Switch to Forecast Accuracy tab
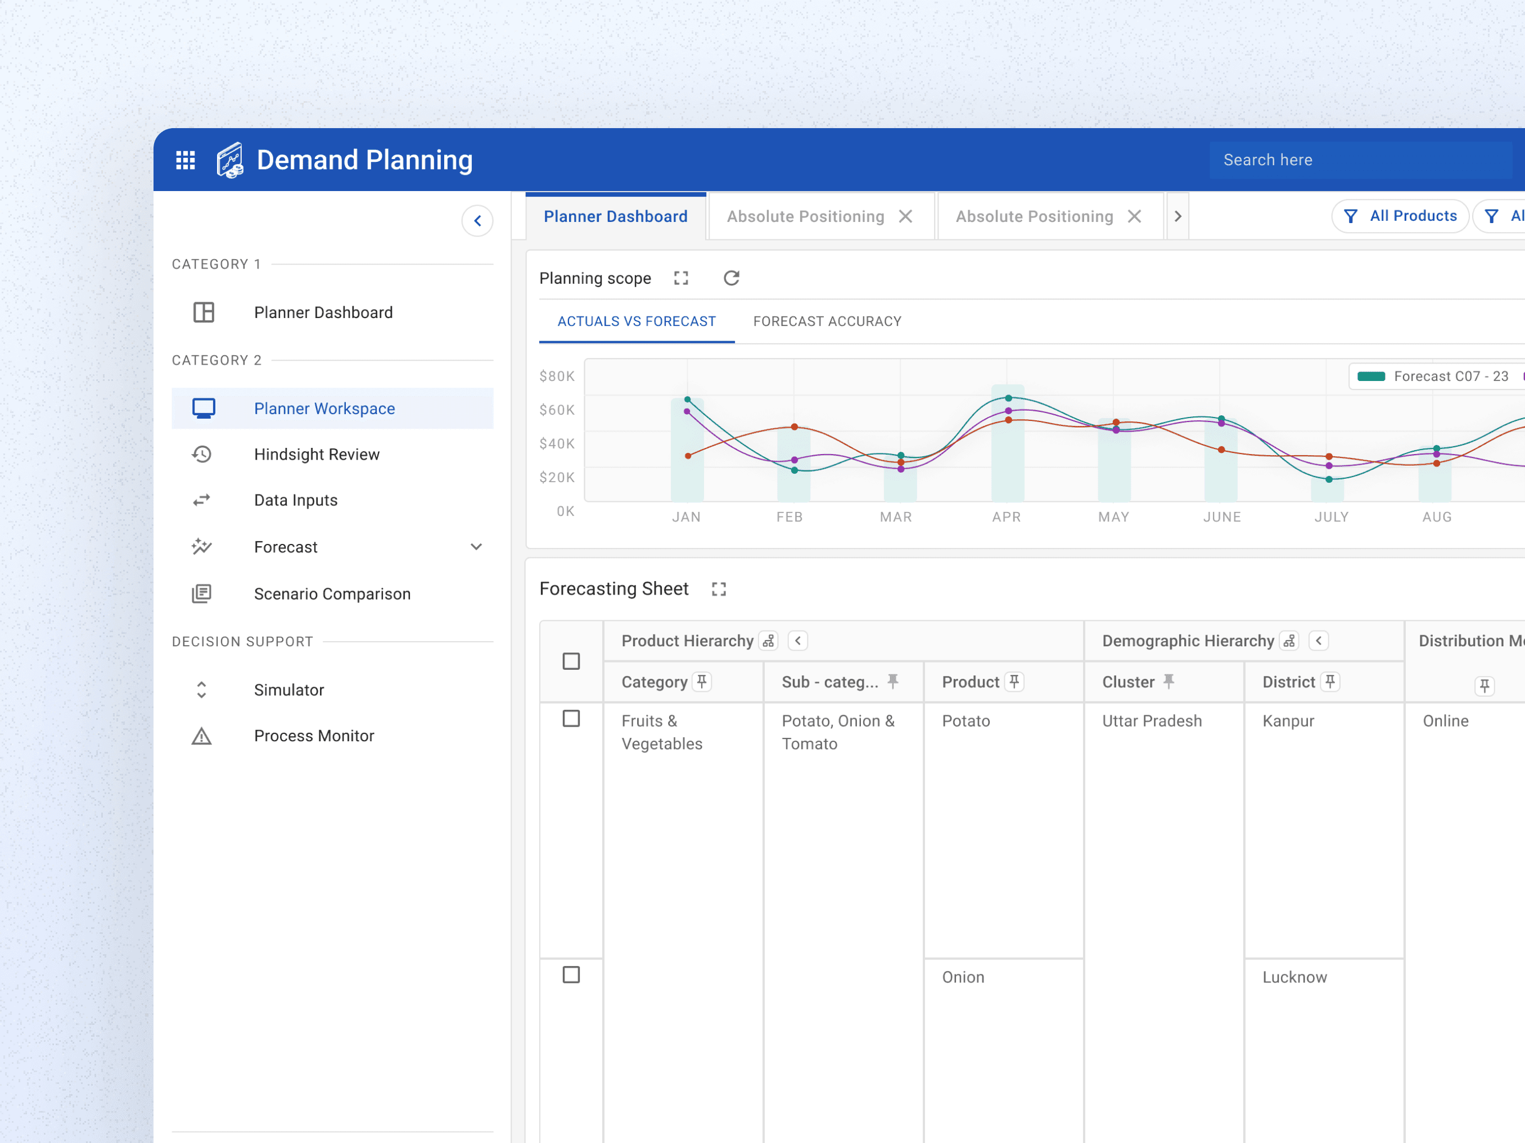The height and width of the screenshot is (1143, 1525). 827,321
